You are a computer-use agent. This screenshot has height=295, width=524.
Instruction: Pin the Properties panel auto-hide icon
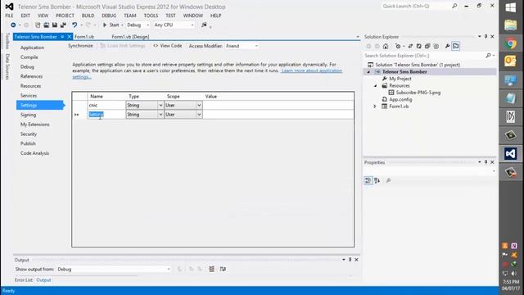click(486, 162)
